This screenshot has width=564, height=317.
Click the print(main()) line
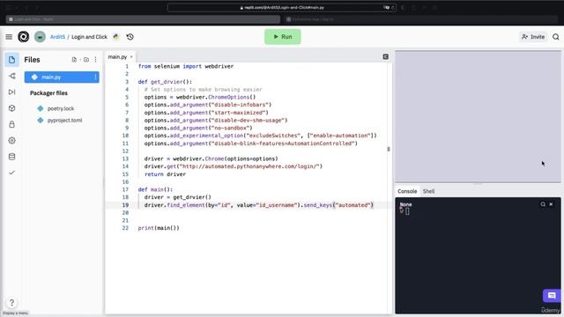(x=159, y=228)
